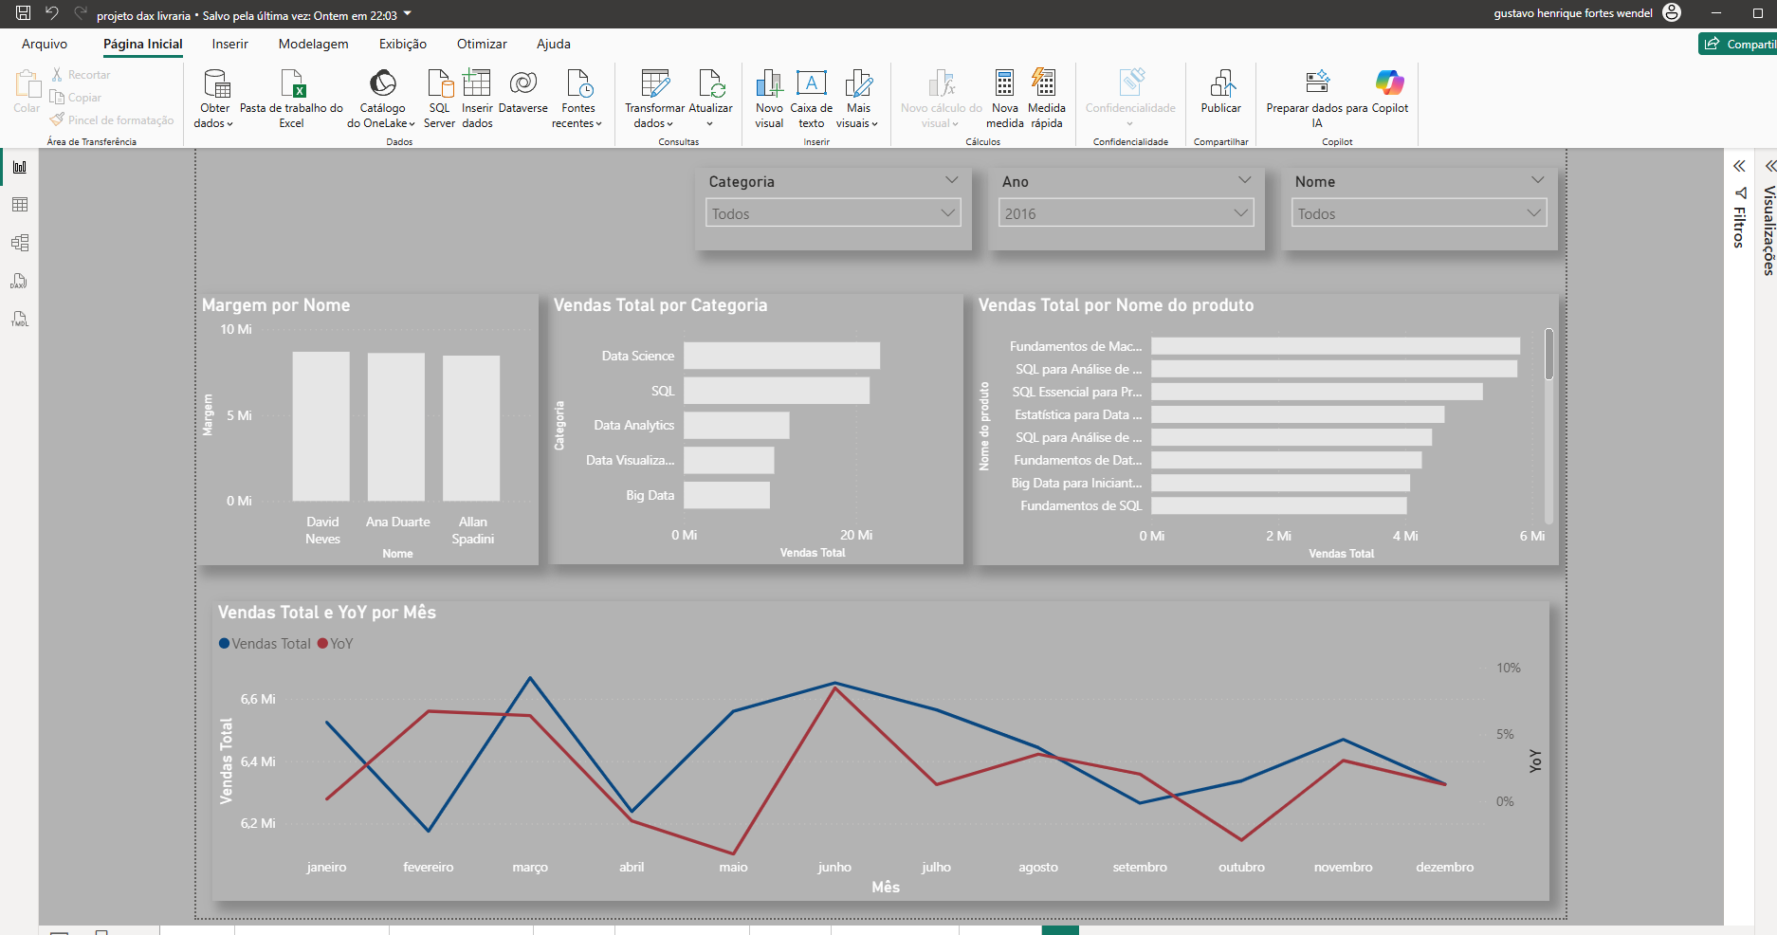Click Pincel de formatação
1777x935 pixels.
112,120
